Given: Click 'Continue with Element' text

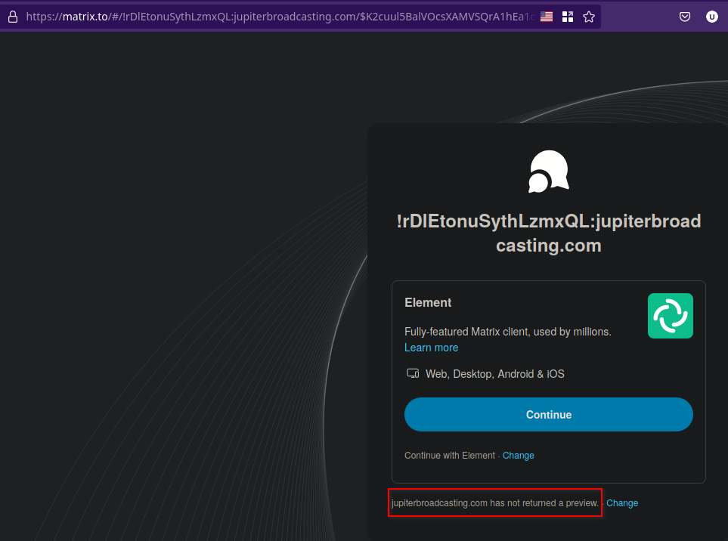Looking at the screenshot, I should coord(450,456).
